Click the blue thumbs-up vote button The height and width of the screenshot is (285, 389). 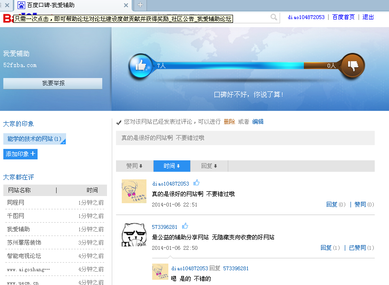click(x=141, y=66)
